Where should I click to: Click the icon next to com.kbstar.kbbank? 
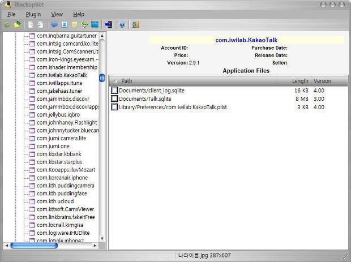click(x=32, y=154)
